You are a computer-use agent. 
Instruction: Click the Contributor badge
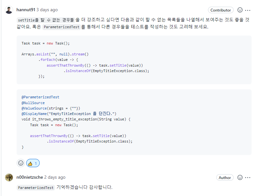tap(221, 10)
